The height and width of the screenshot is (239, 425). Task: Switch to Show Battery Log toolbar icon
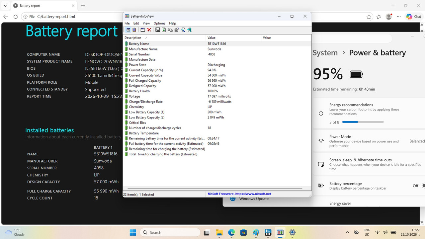(134, 30)
